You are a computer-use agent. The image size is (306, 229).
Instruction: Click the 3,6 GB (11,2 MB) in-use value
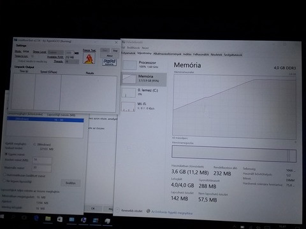(190, 172)
